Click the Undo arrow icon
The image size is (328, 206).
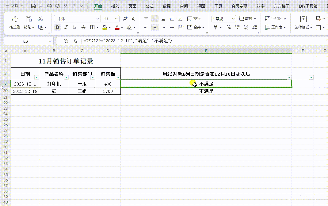[65, 6]
